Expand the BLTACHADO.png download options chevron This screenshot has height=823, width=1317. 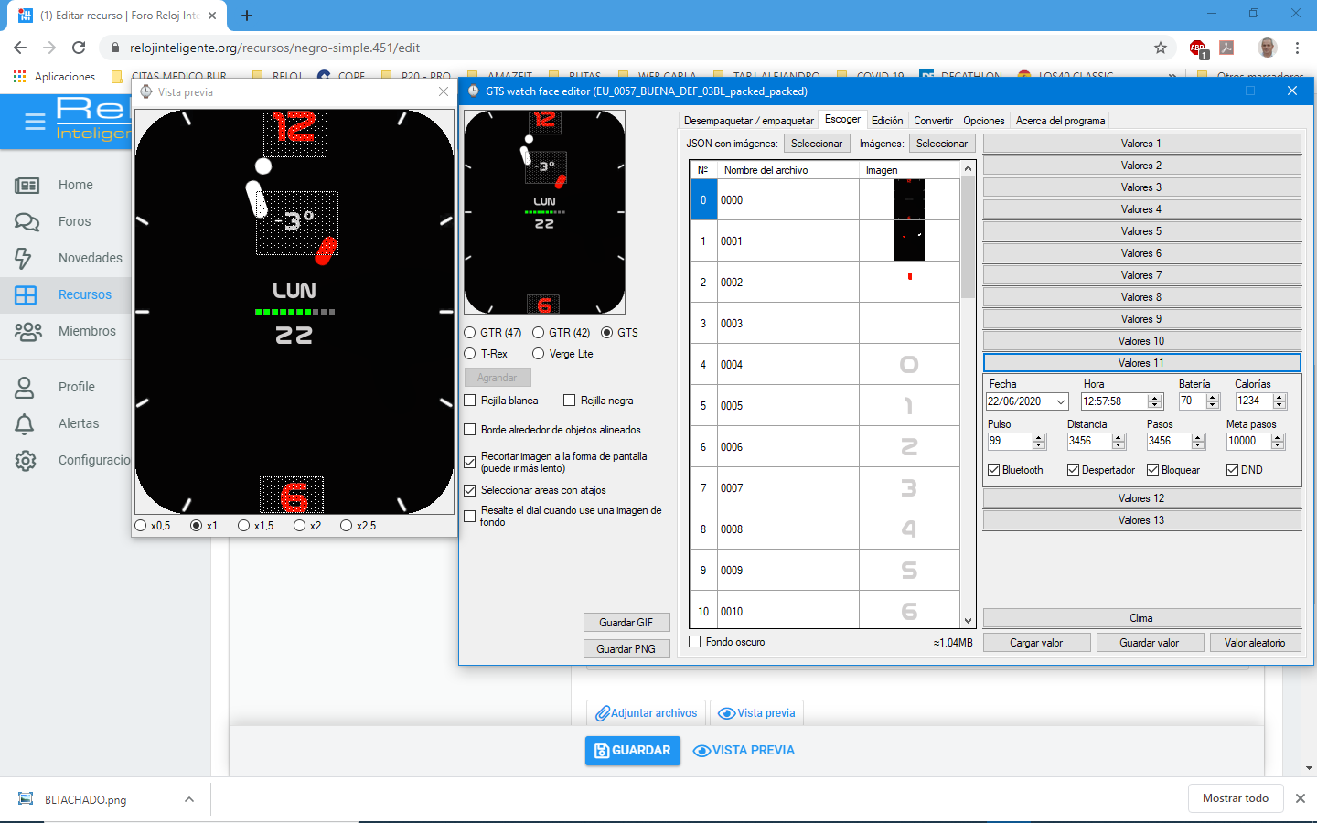coord(189,799)
